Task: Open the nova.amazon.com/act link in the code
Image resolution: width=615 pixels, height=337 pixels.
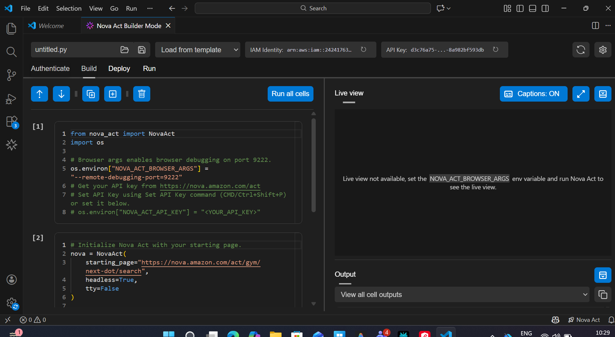Action: click(210, 186)
